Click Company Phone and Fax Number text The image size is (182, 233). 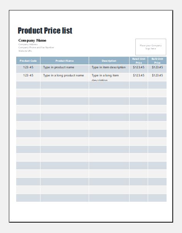(36, 47)
